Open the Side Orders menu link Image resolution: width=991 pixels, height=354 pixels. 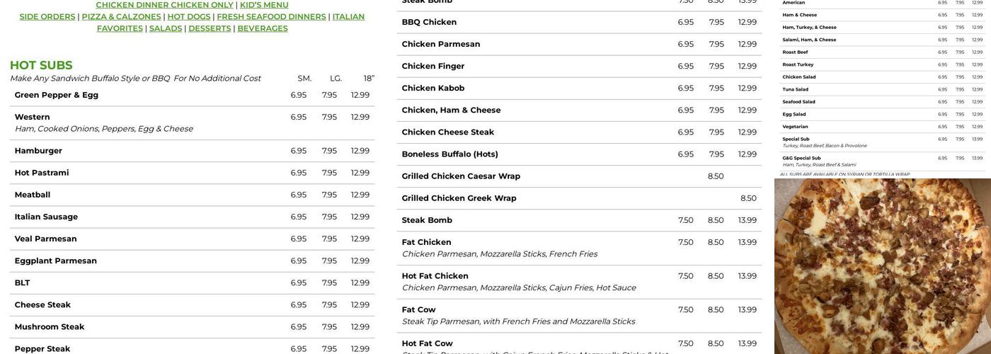pos(47,17)
